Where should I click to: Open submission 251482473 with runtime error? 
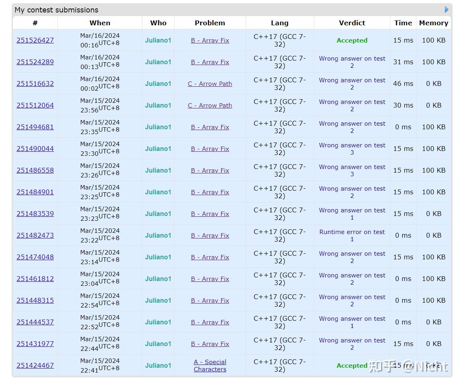35,235
